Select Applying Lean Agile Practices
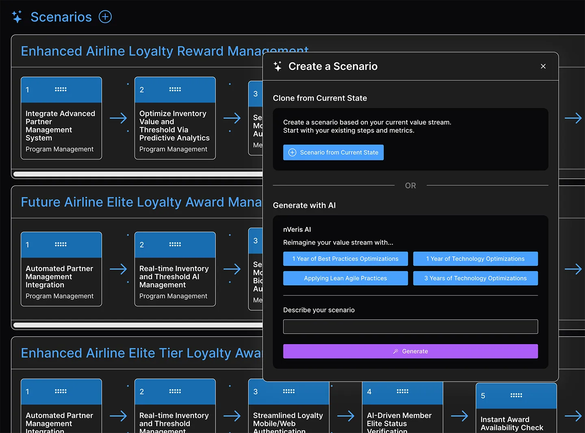 345,278
